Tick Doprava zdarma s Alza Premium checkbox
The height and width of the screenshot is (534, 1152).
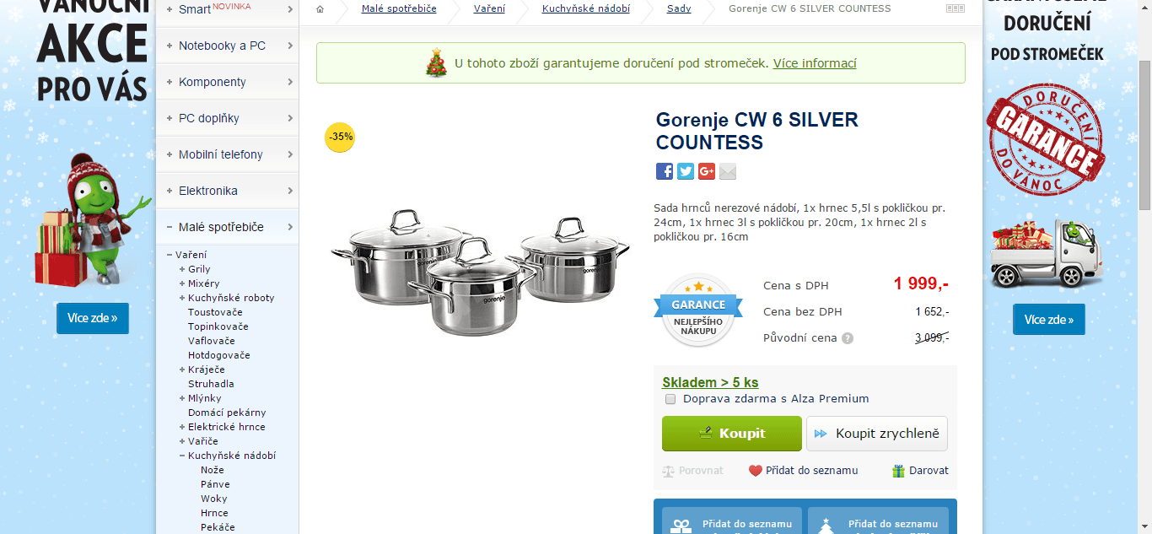pos(670,399)
